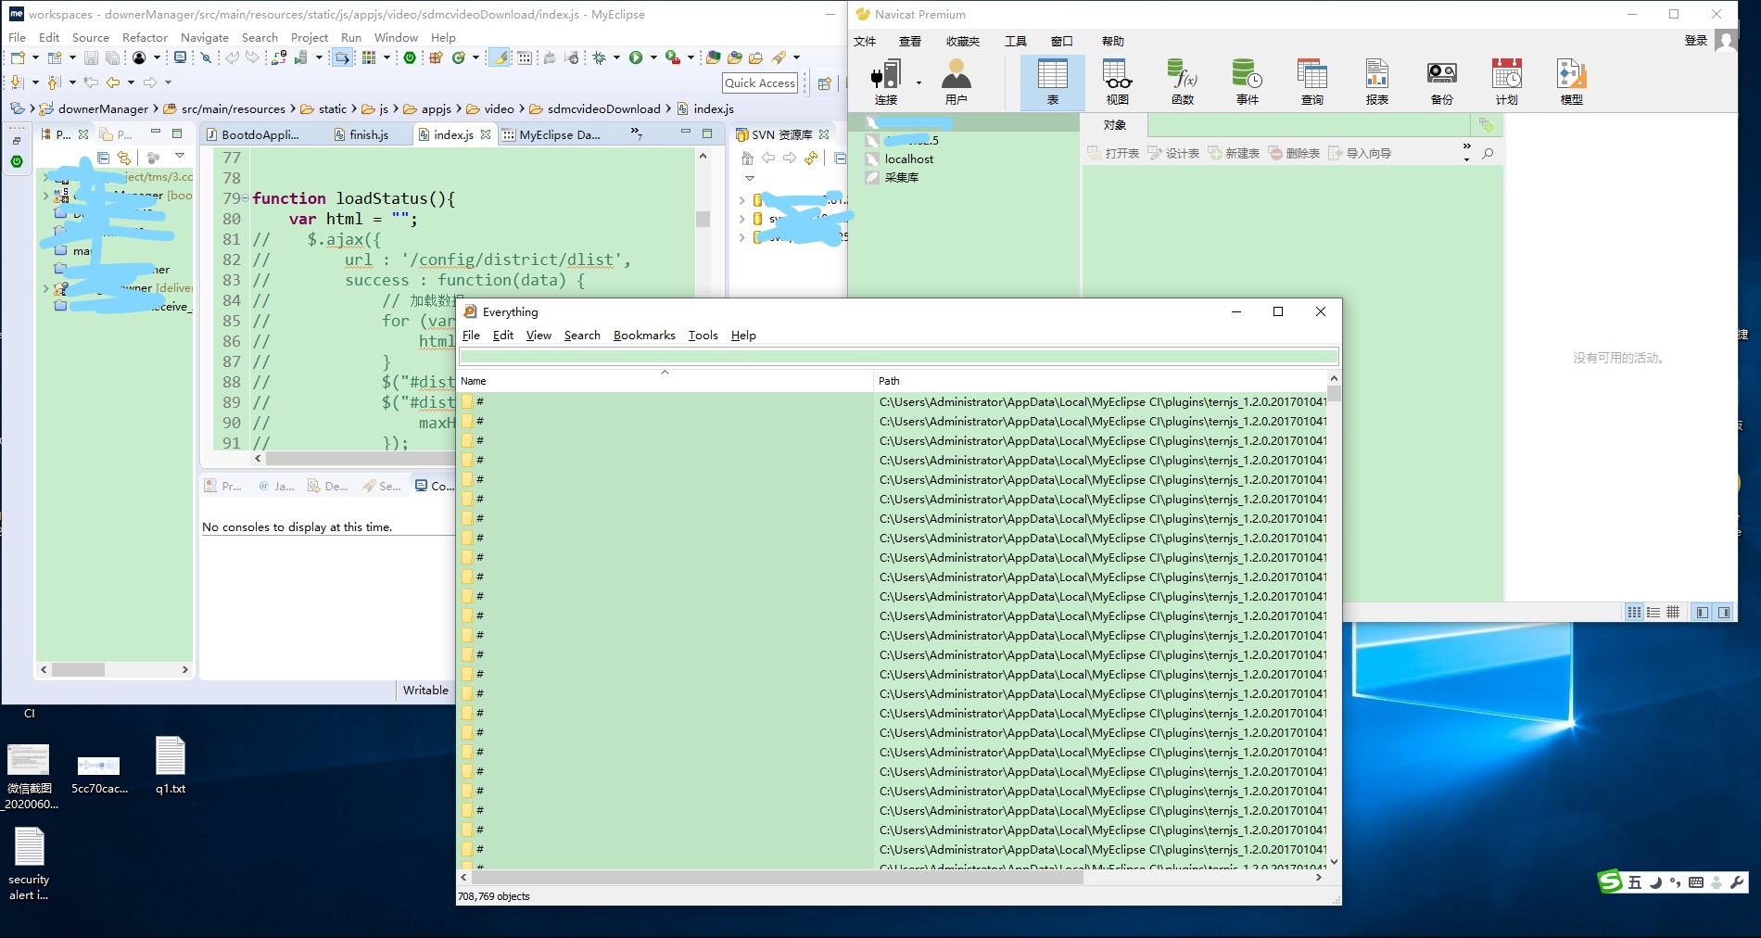Show hidden editor tabs via the »7 indicator

click(637, 133)
